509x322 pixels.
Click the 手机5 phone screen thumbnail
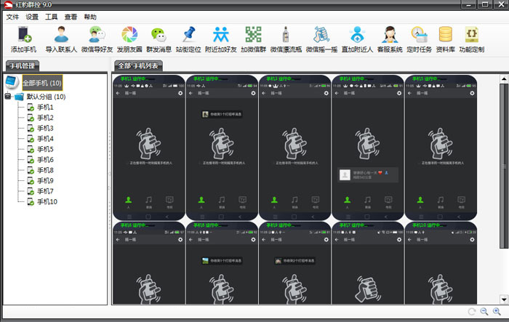[x=441, y=148]
